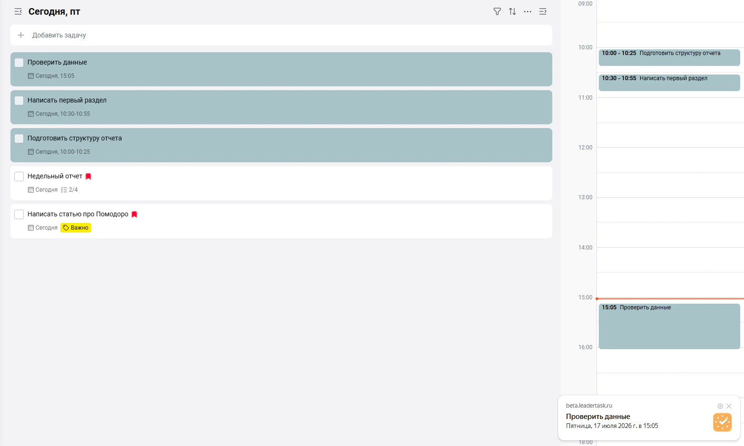
Task: Click the 2/4 subtask counter
Action: click(x=73, y=190)
